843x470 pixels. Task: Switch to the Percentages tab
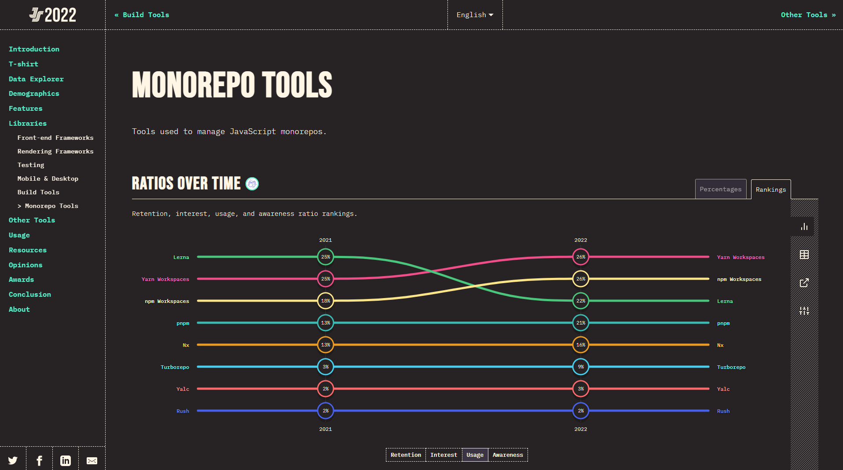tap(721, 189)
